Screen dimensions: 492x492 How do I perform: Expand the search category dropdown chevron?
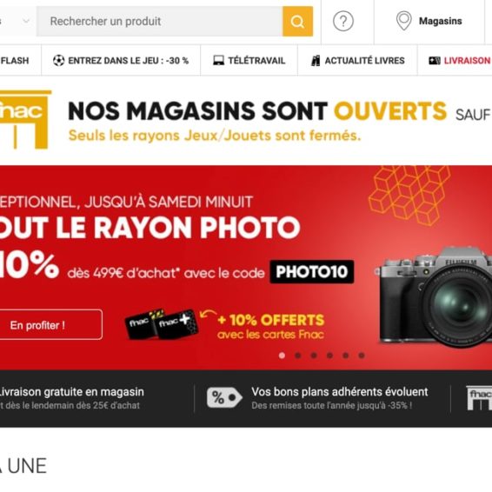[26, 22]
